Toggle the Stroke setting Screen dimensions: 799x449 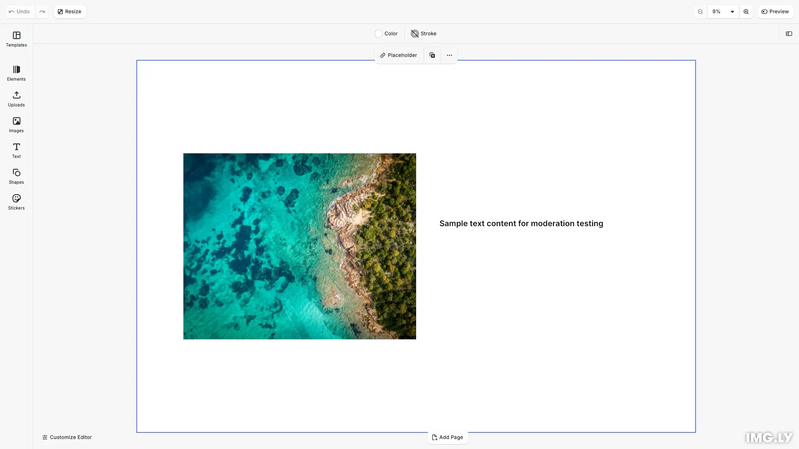click(x=423, y=33)
